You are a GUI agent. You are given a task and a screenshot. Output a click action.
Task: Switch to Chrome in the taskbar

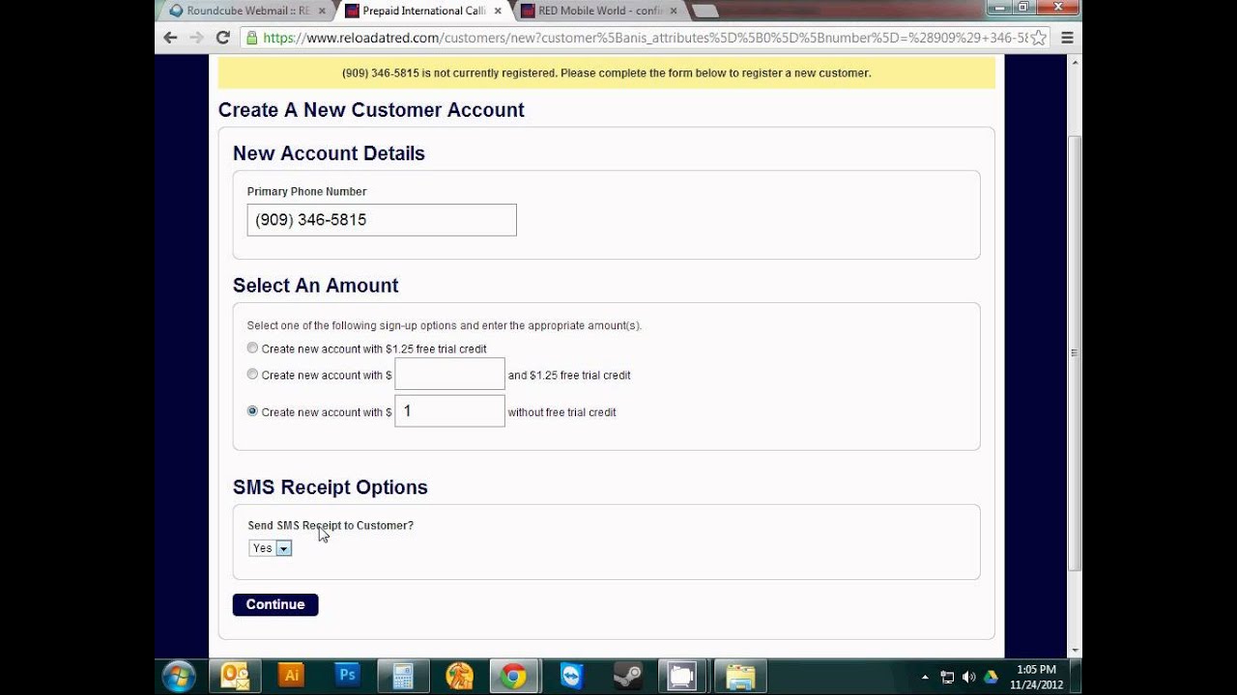(x=514, y=676)
